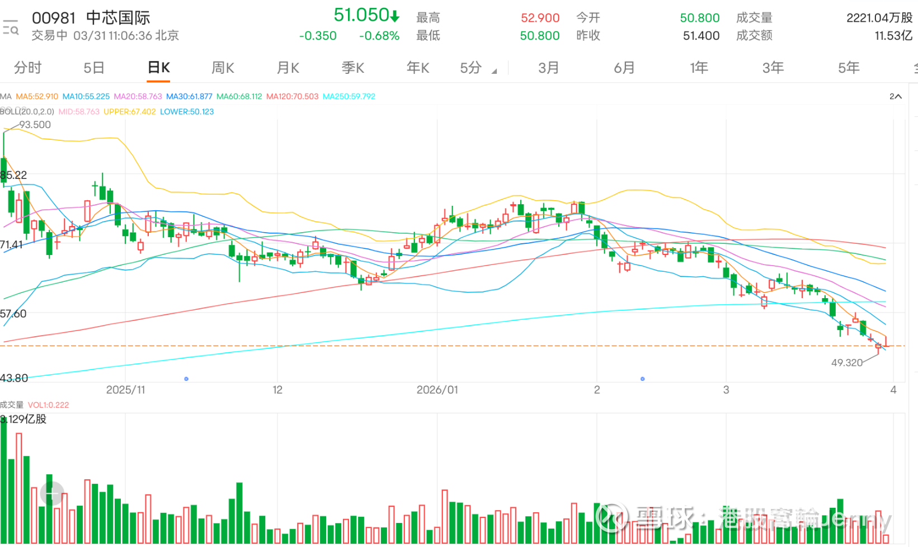Click the BOLL MID:58.763 label

[79, 111]
